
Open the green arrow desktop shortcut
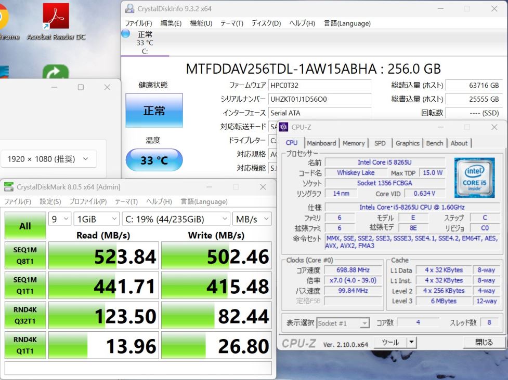pos(56,72)
